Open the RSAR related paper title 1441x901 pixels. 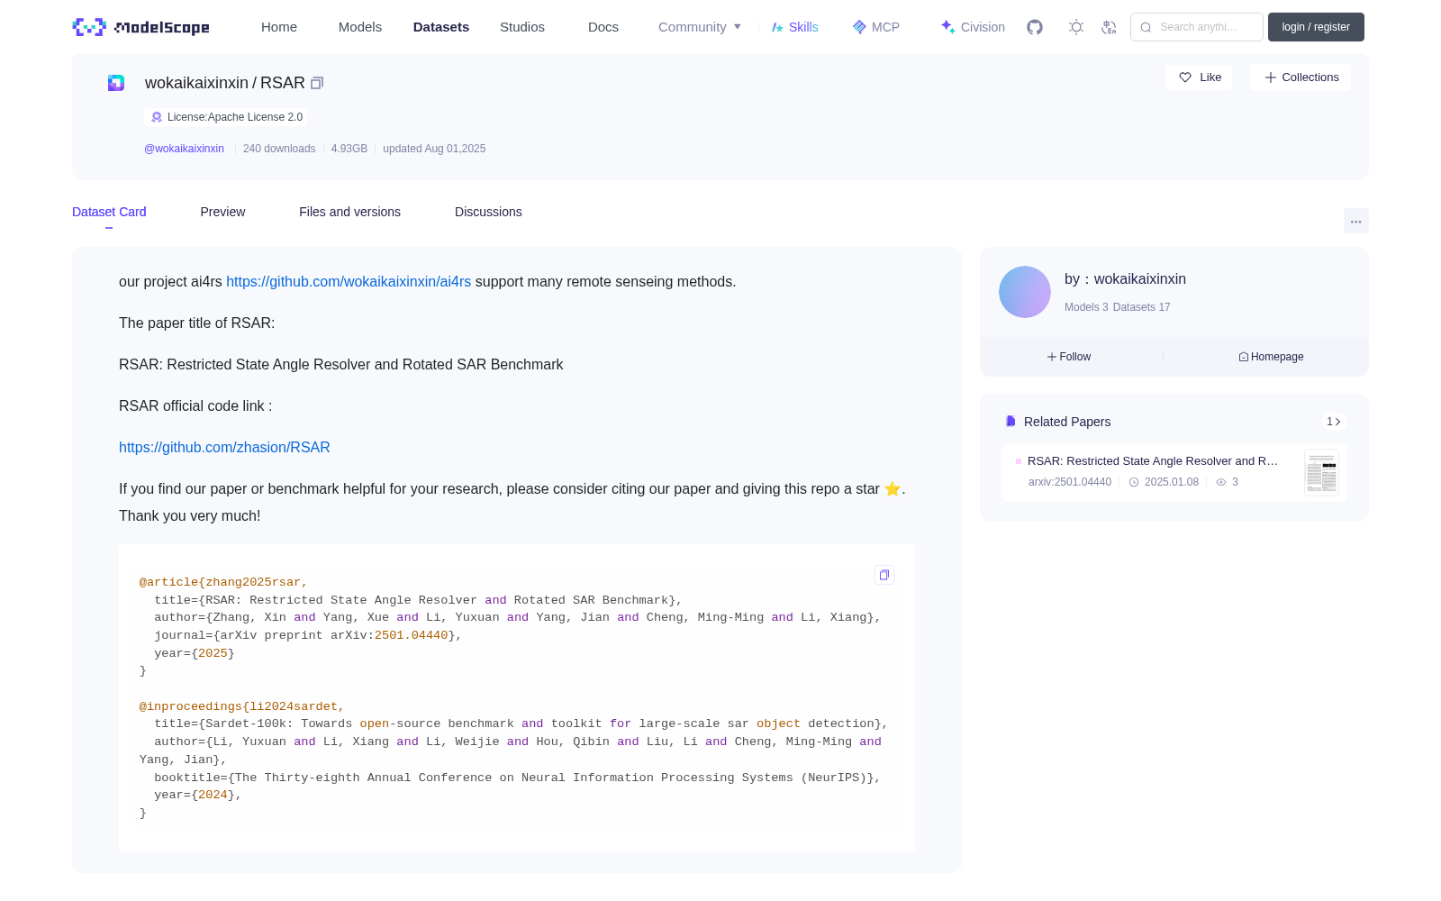(1153, 461)
